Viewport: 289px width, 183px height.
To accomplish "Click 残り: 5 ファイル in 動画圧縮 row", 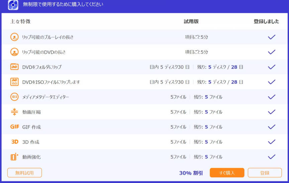I will [208, 112].
